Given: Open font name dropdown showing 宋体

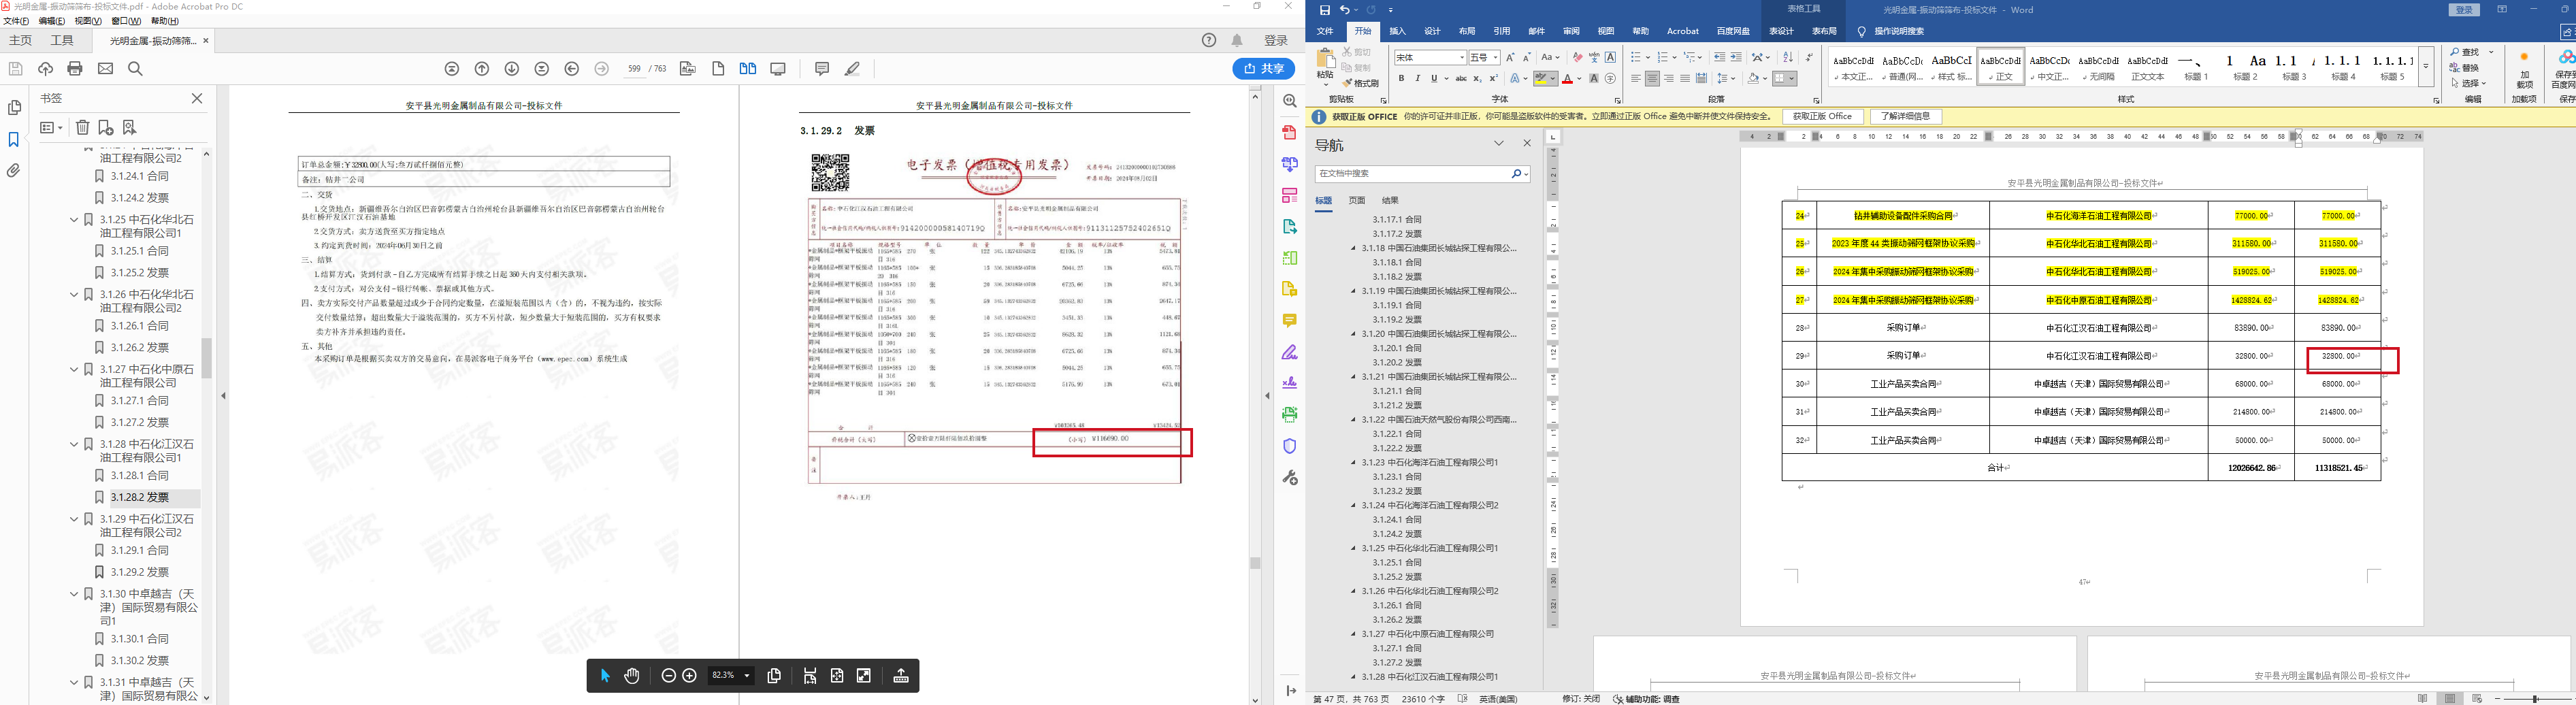Looking at the screenshot, I should coord(1462,57).
